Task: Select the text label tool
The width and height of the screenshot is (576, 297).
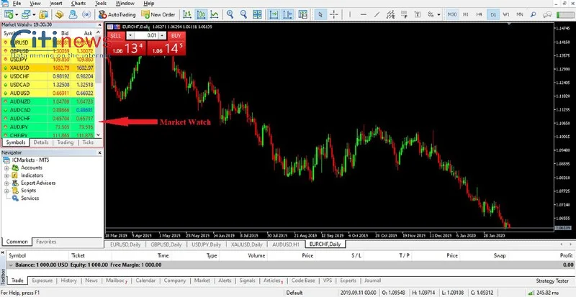Action: (x=418, y=14)
